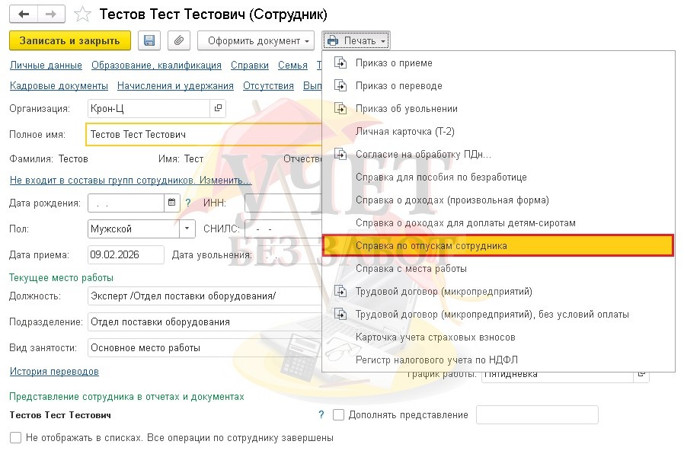Viewport: 684px width, 454px height.
Task: Click the Полное имя input field
Action: 204,134
